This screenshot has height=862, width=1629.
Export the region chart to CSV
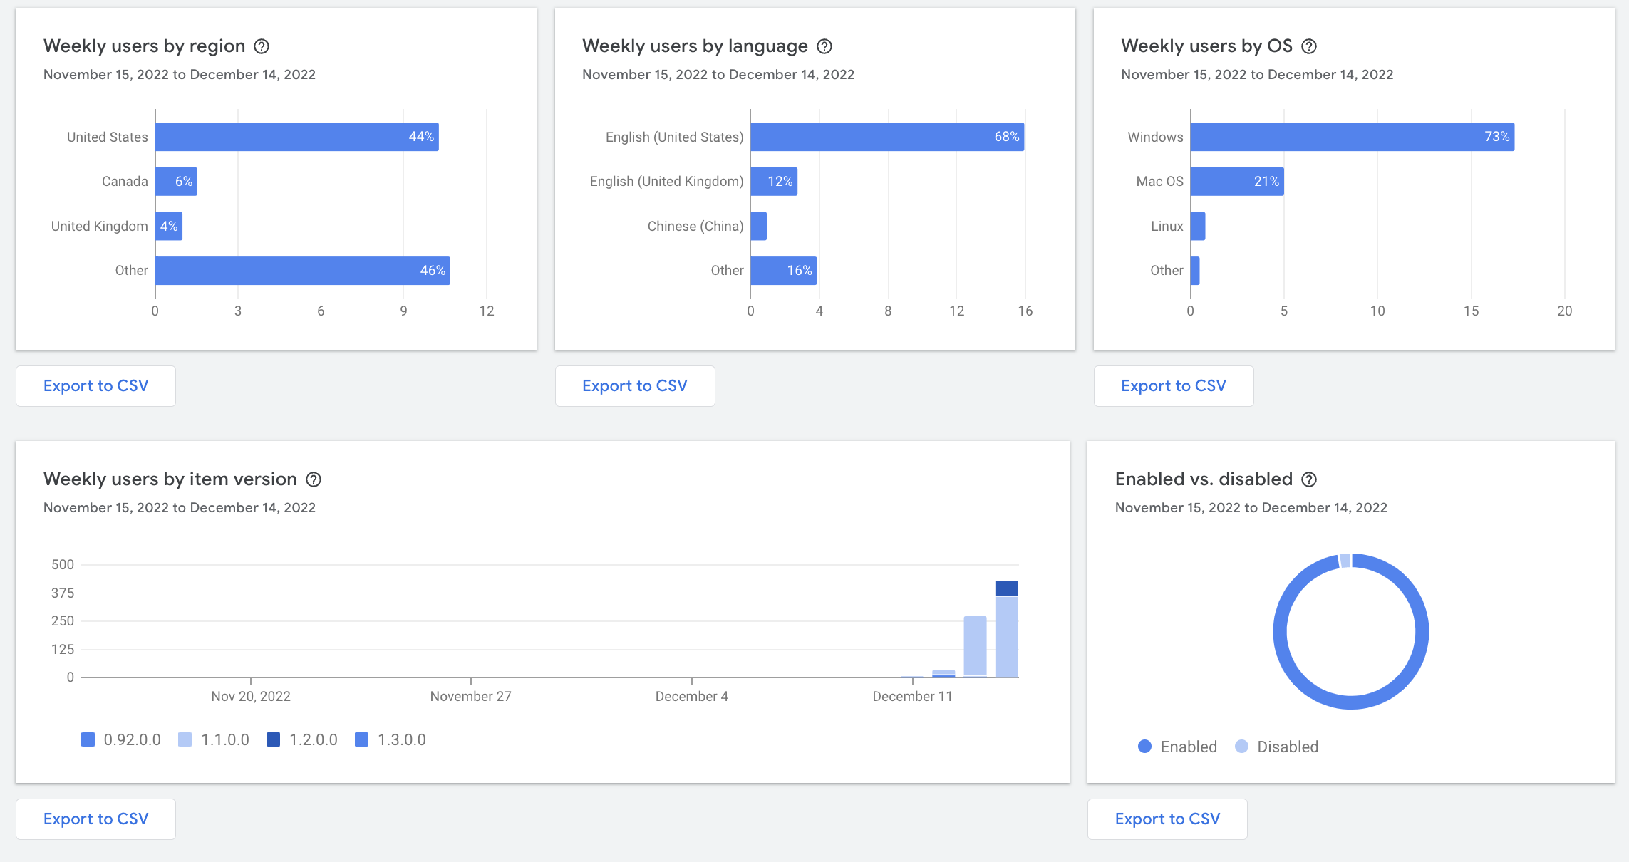tap(95, 385)
